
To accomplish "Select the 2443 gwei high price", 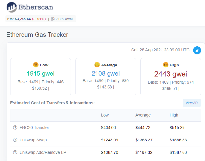I will click(x=171, y=74).
